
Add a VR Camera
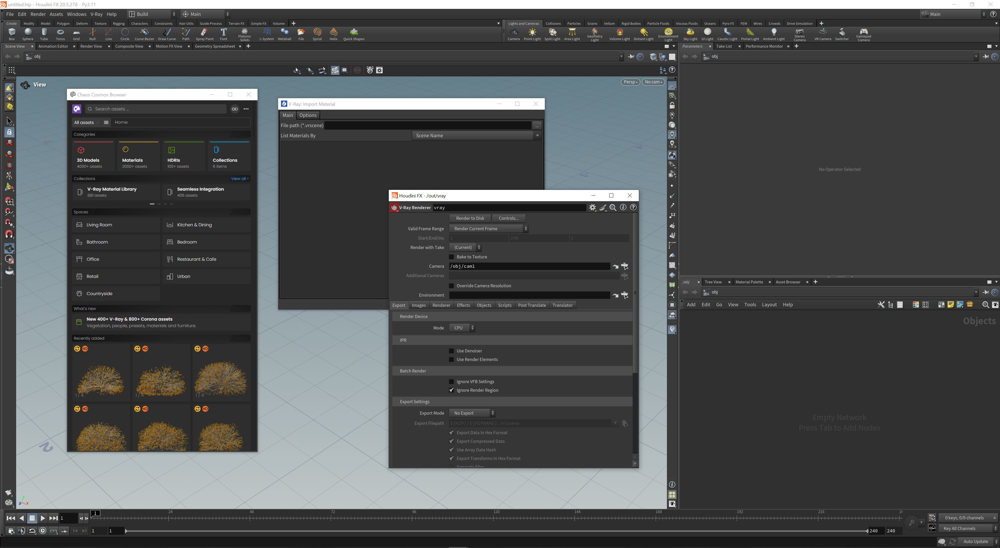pos(823,34)
